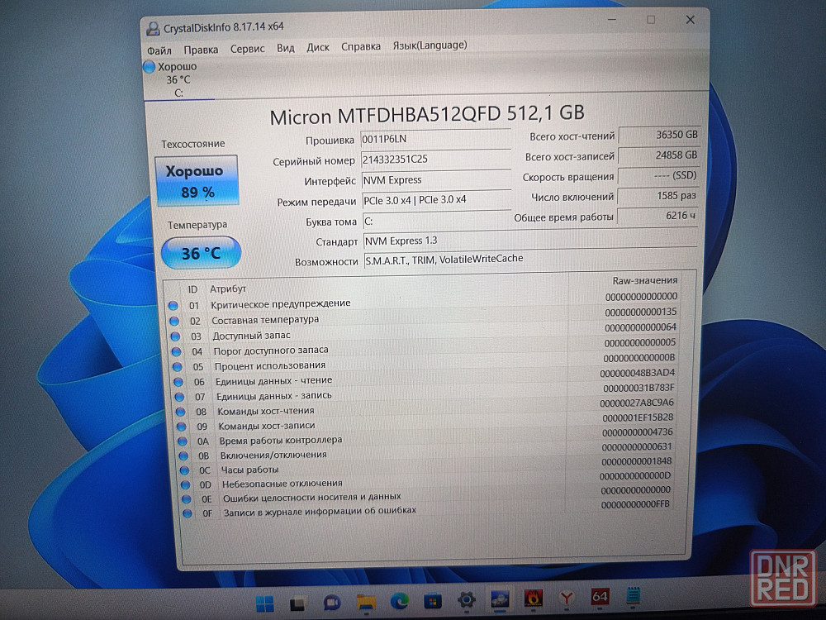Open the Диск menu

click(x=318, y=47)
